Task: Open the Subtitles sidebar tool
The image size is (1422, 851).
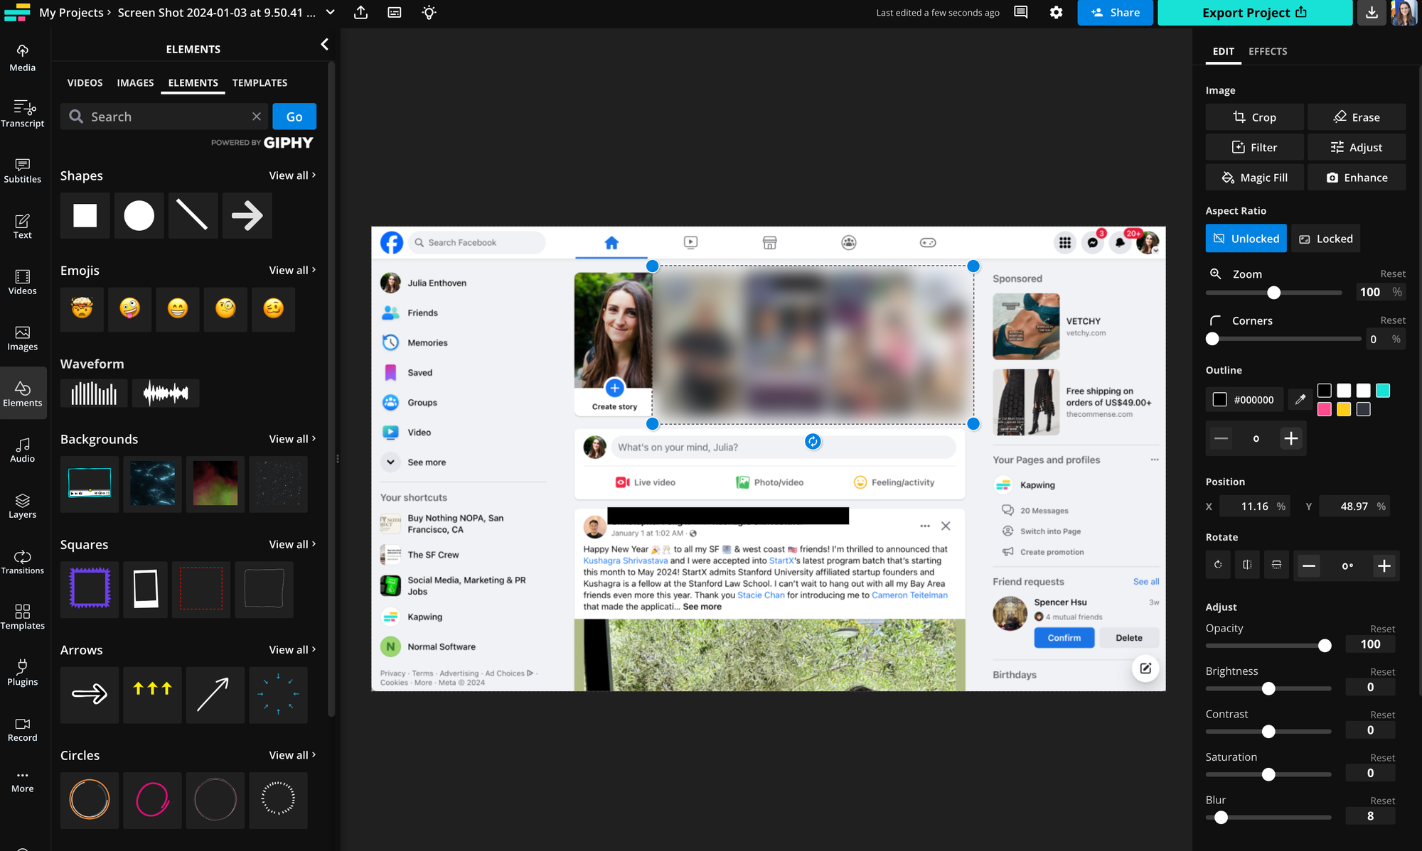Action: pos(23,170)
